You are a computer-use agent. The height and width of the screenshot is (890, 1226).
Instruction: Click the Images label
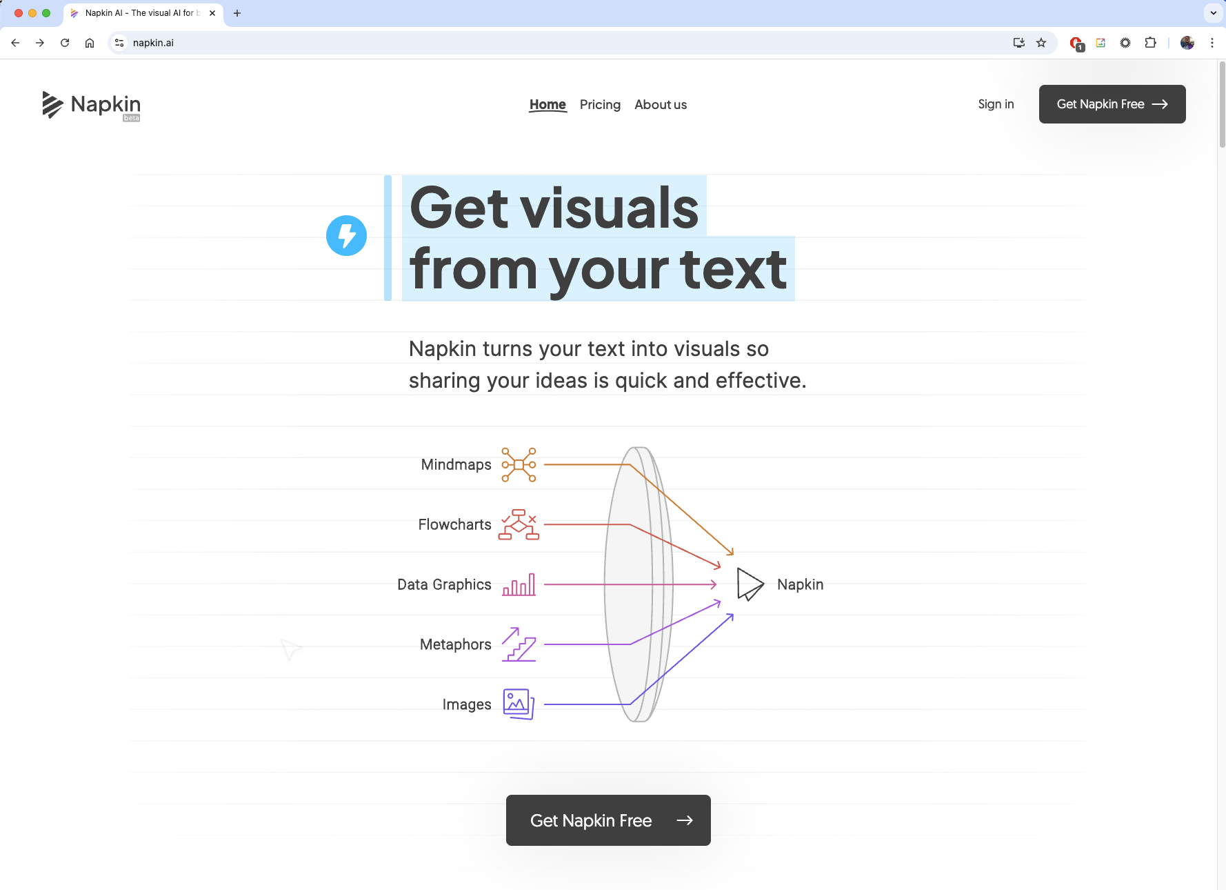click(467, 704)
